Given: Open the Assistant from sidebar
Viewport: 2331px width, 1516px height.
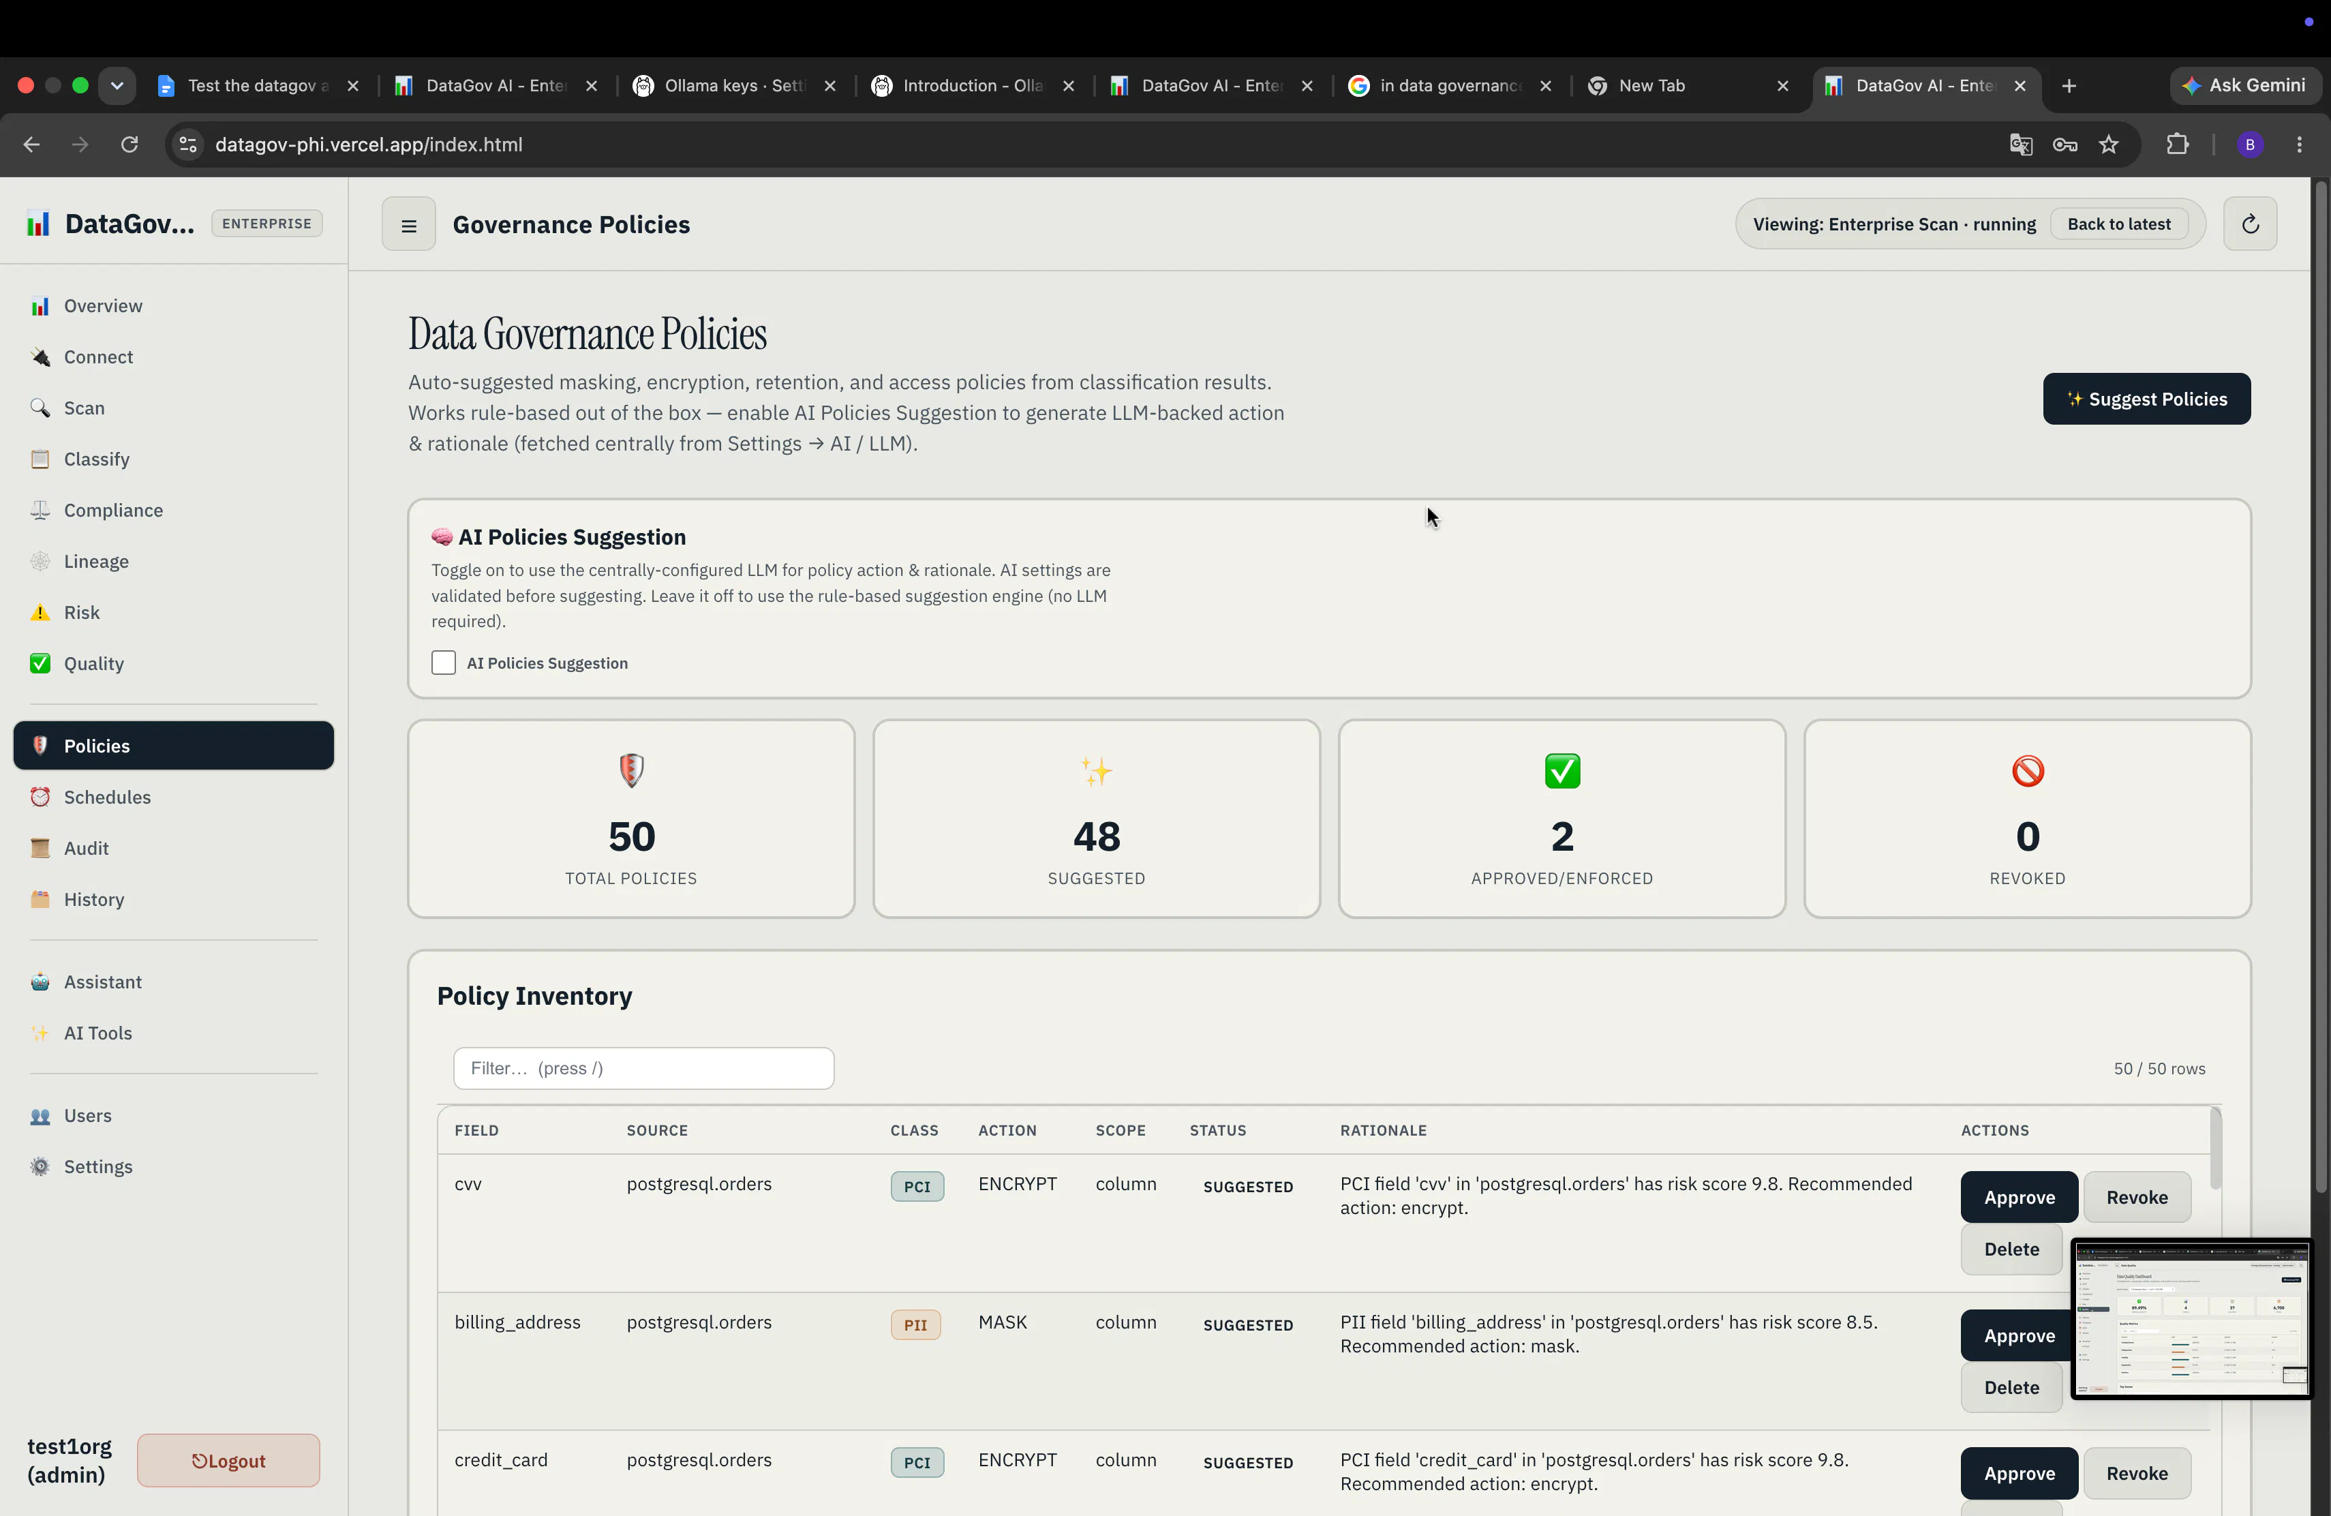Looking at the screenshot, I should (172, 982).
